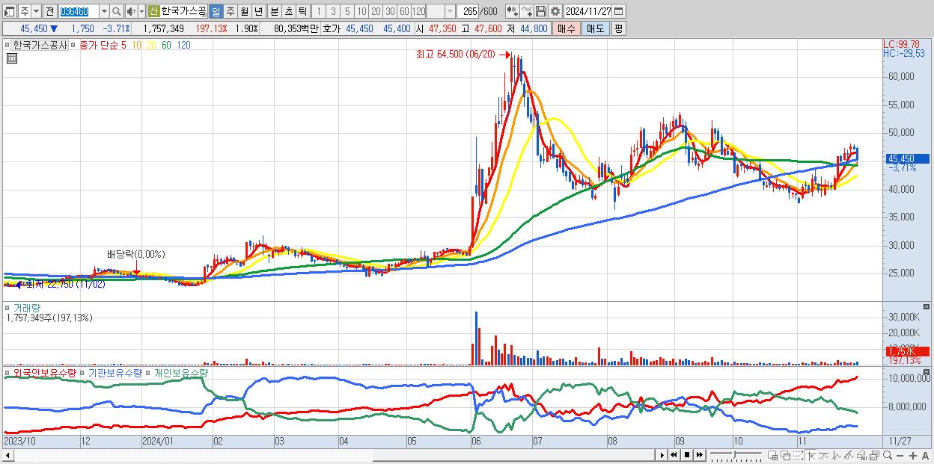Choose the 1 interval button

click(318, 11)
